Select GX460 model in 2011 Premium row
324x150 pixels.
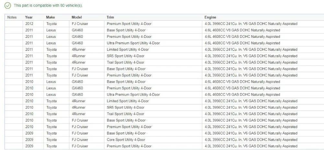click(x=77, y=37)
